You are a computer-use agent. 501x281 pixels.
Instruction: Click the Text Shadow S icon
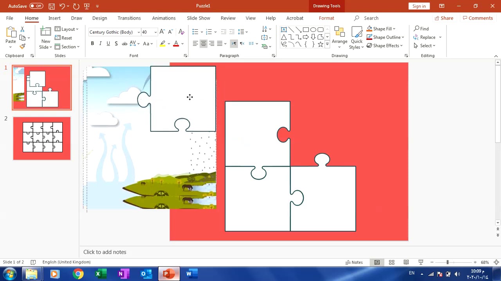(x=116, y=43)
